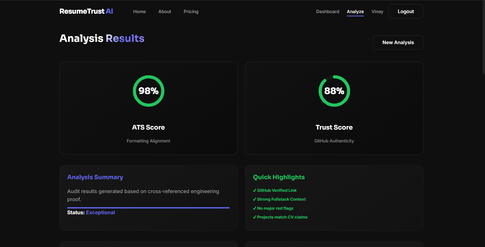Click the page vertical scrollbar
This screenshot has width=485, height=247.
[483, 38]
